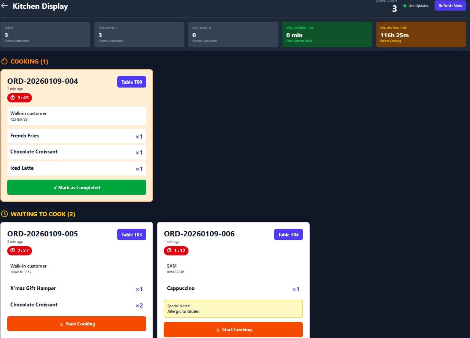Screen dimensions: 470x338
Task: Start cooking the Cappuccino order for SAM
Action: (x=233, y=330)
